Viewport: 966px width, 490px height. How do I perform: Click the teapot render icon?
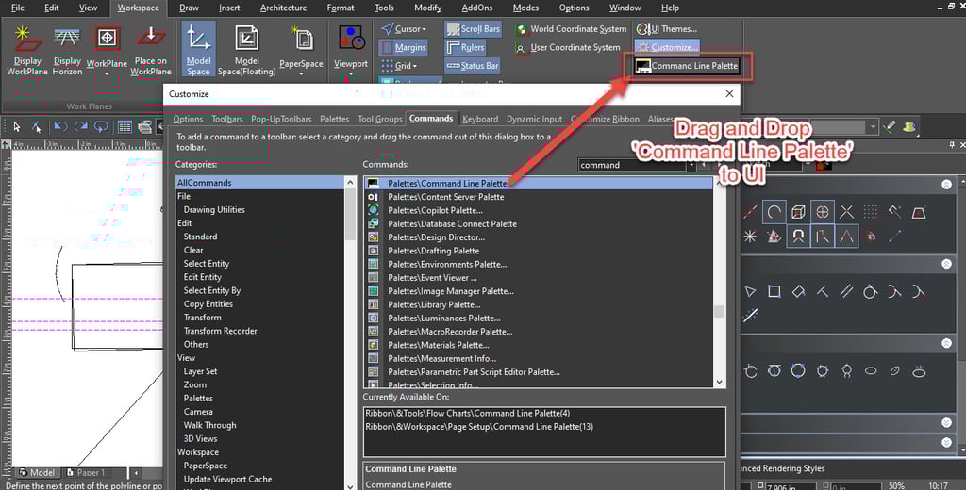(909, 127)
